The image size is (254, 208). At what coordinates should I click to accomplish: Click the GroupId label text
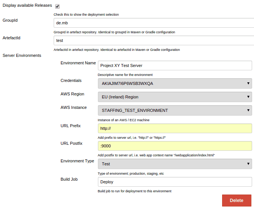point(10,20)
